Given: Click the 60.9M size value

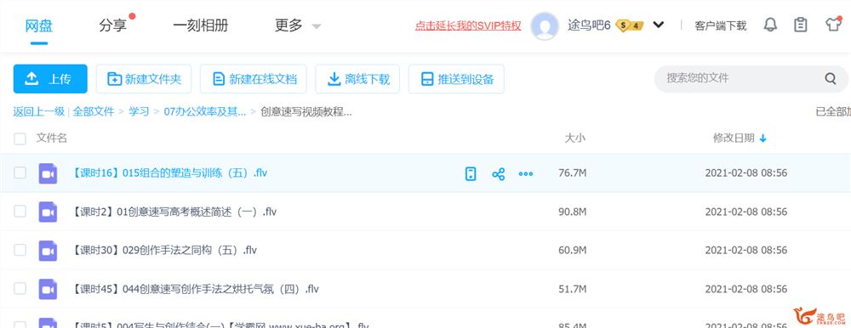Looking at the screenshot, I should click(x=572, y=251).
